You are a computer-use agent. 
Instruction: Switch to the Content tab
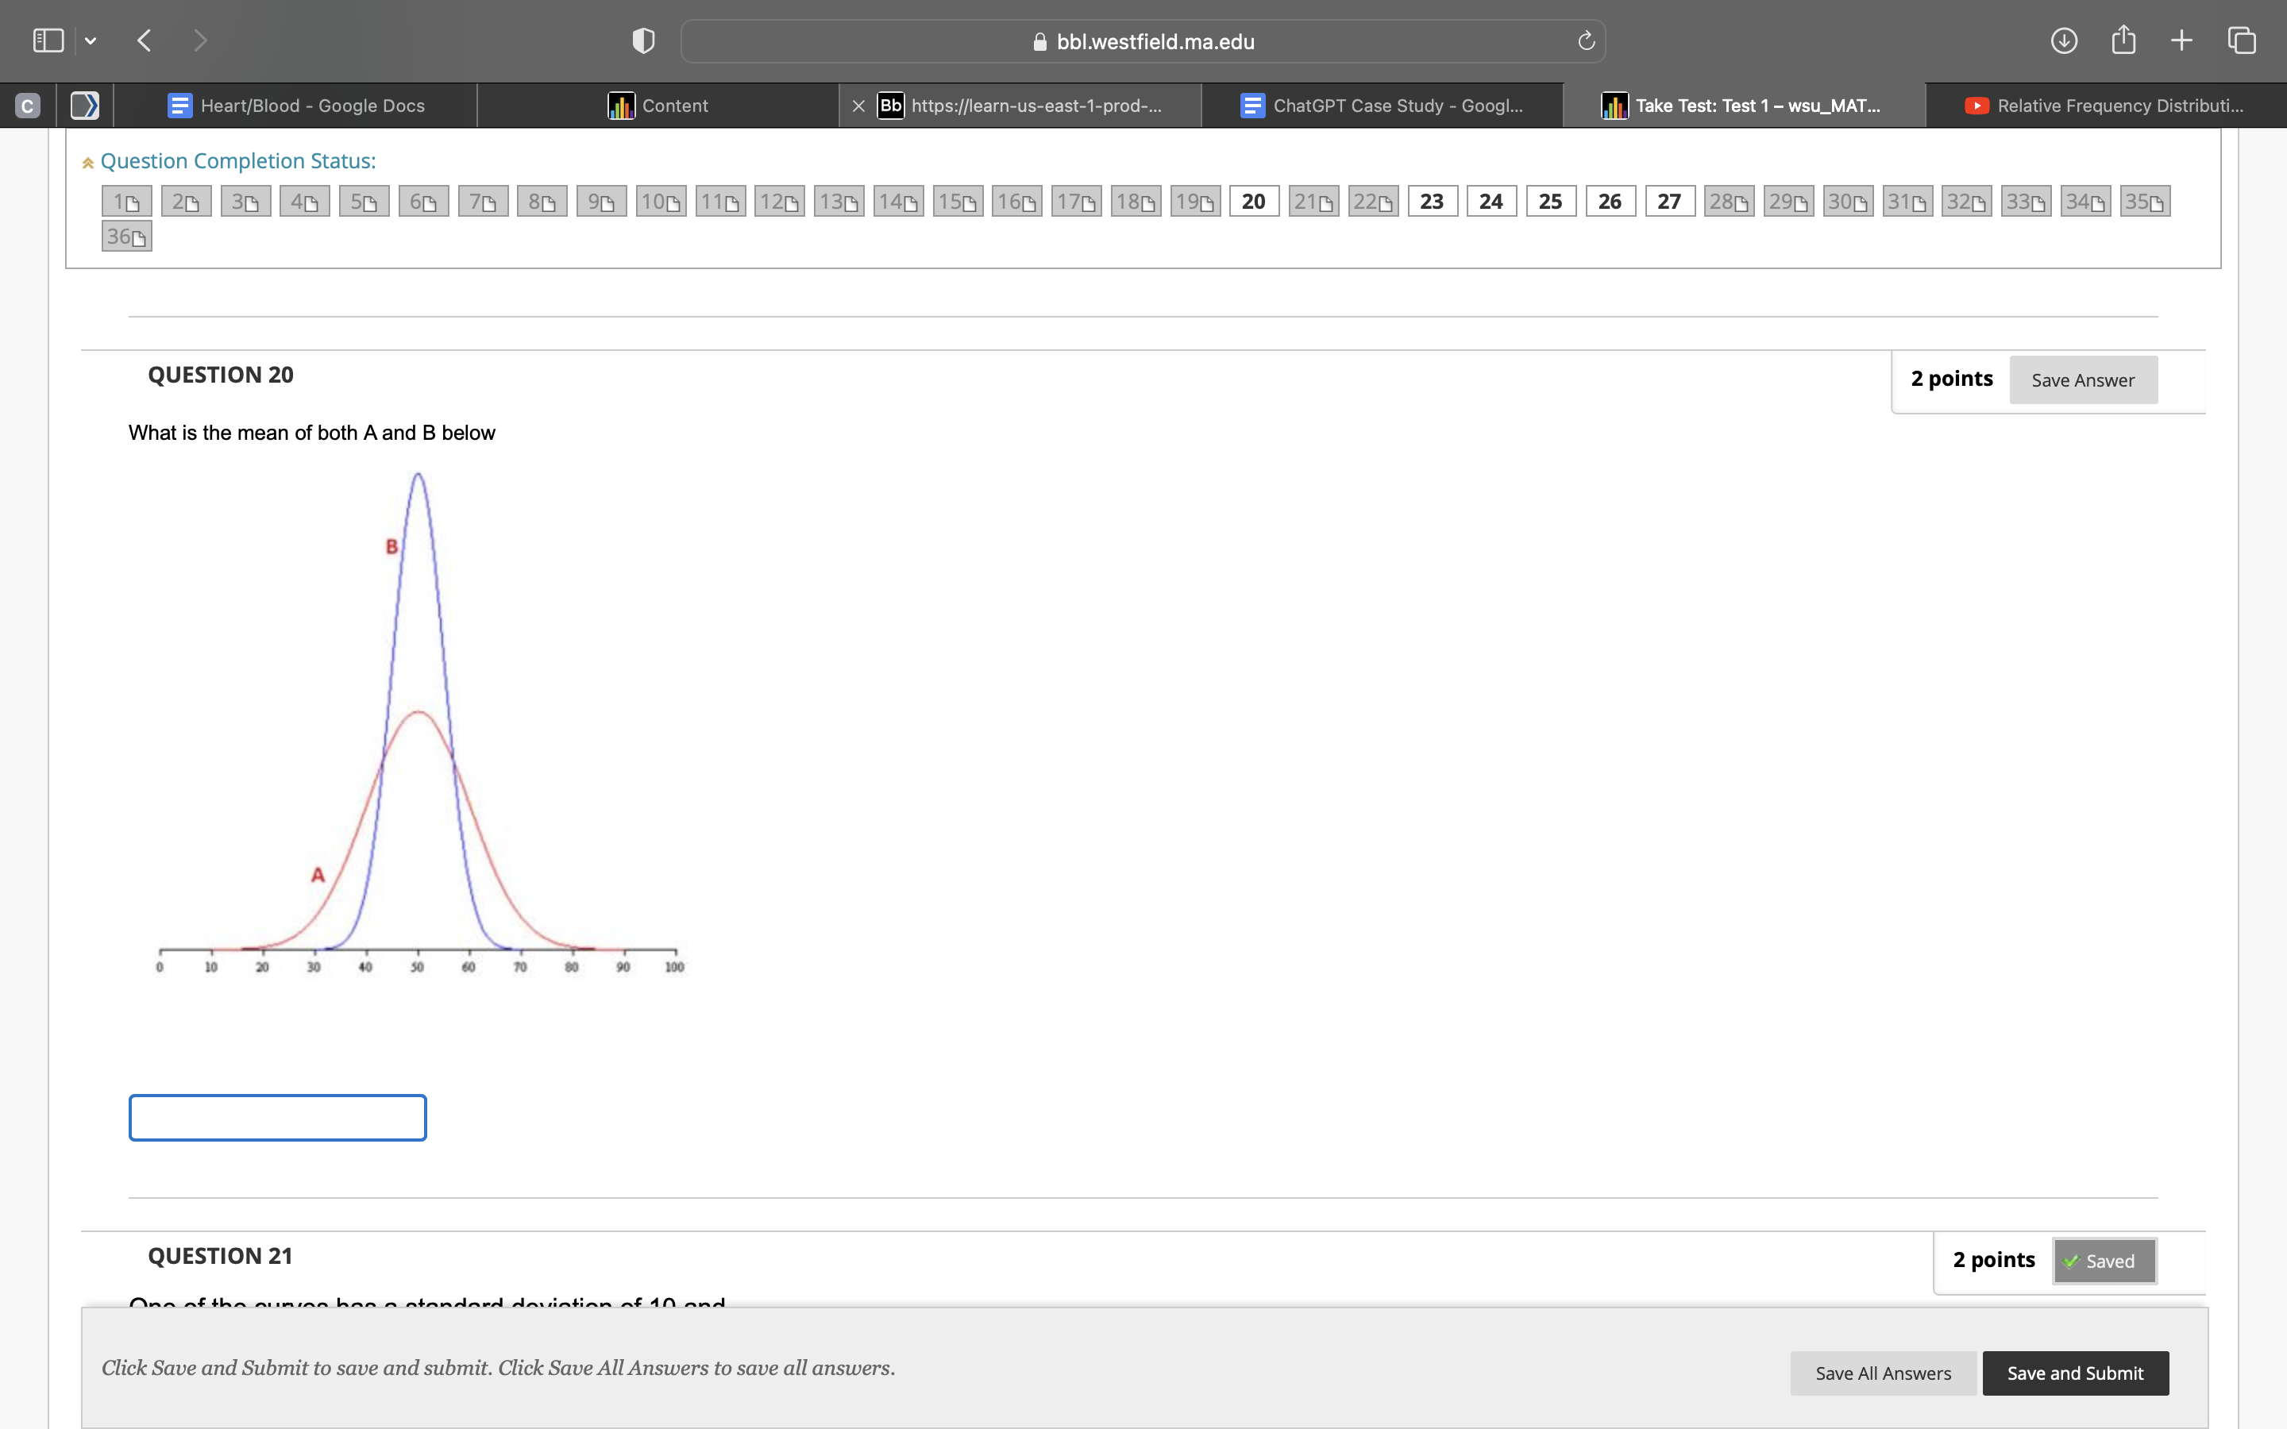(658, 106)
